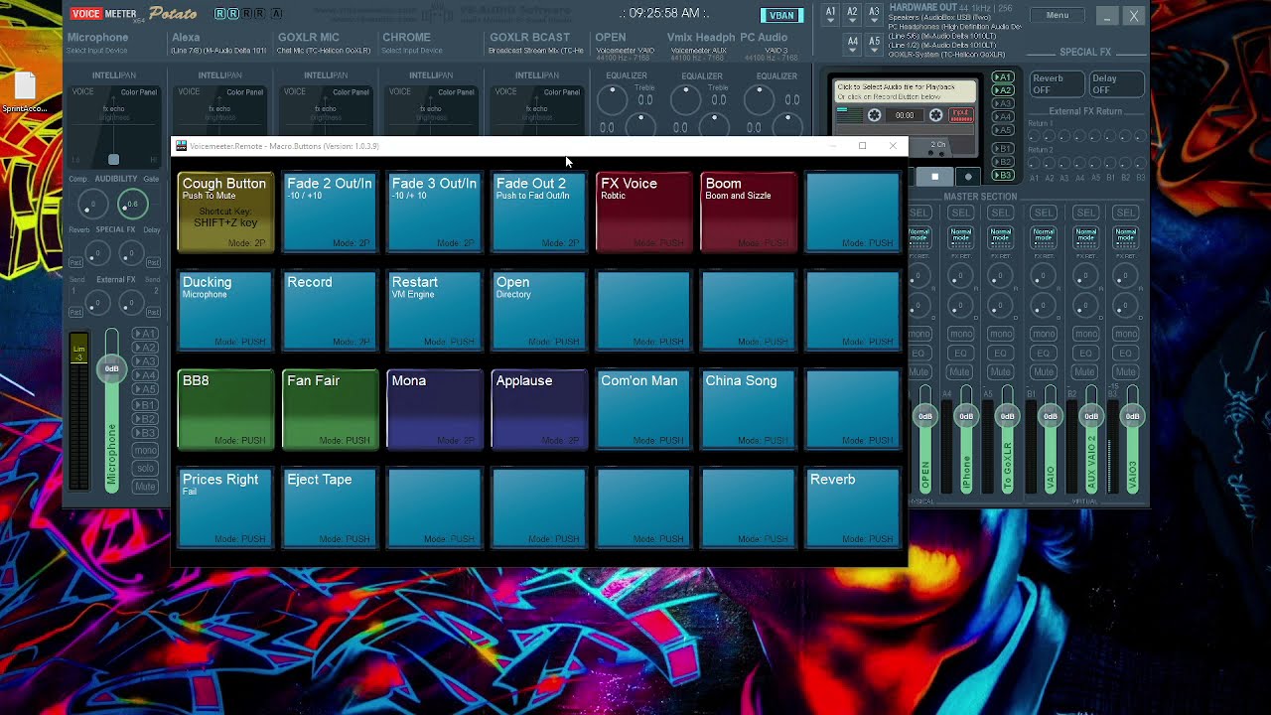The height and width of the screenshot is (715, 1271).
Task: Click the Reverb macro button
Action: coord(853,507)
